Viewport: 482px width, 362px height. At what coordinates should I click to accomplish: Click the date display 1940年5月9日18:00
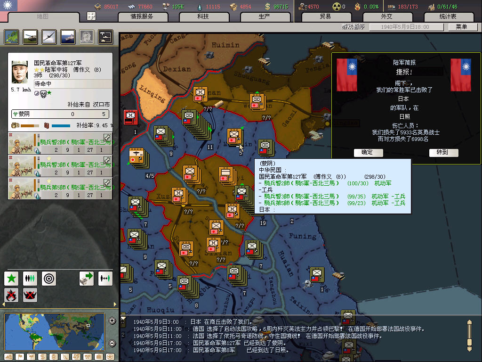406,27
